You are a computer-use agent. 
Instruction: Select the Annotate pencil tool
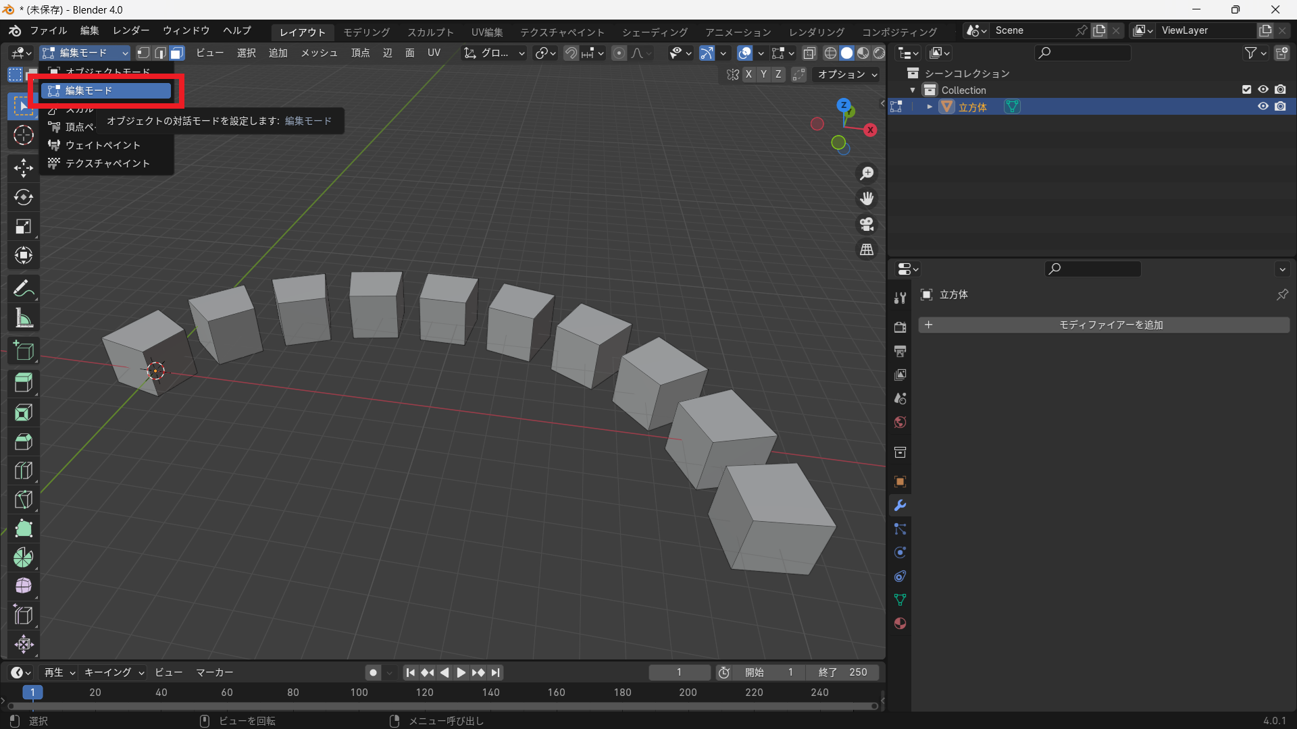point(24,289)
